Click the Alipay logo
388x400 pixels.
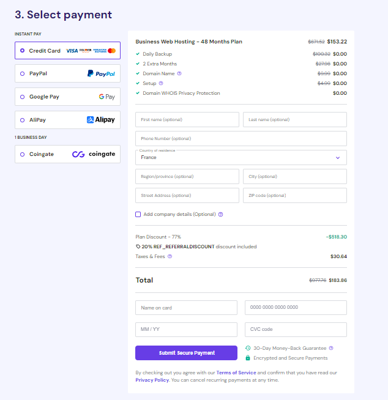(101, 120)
